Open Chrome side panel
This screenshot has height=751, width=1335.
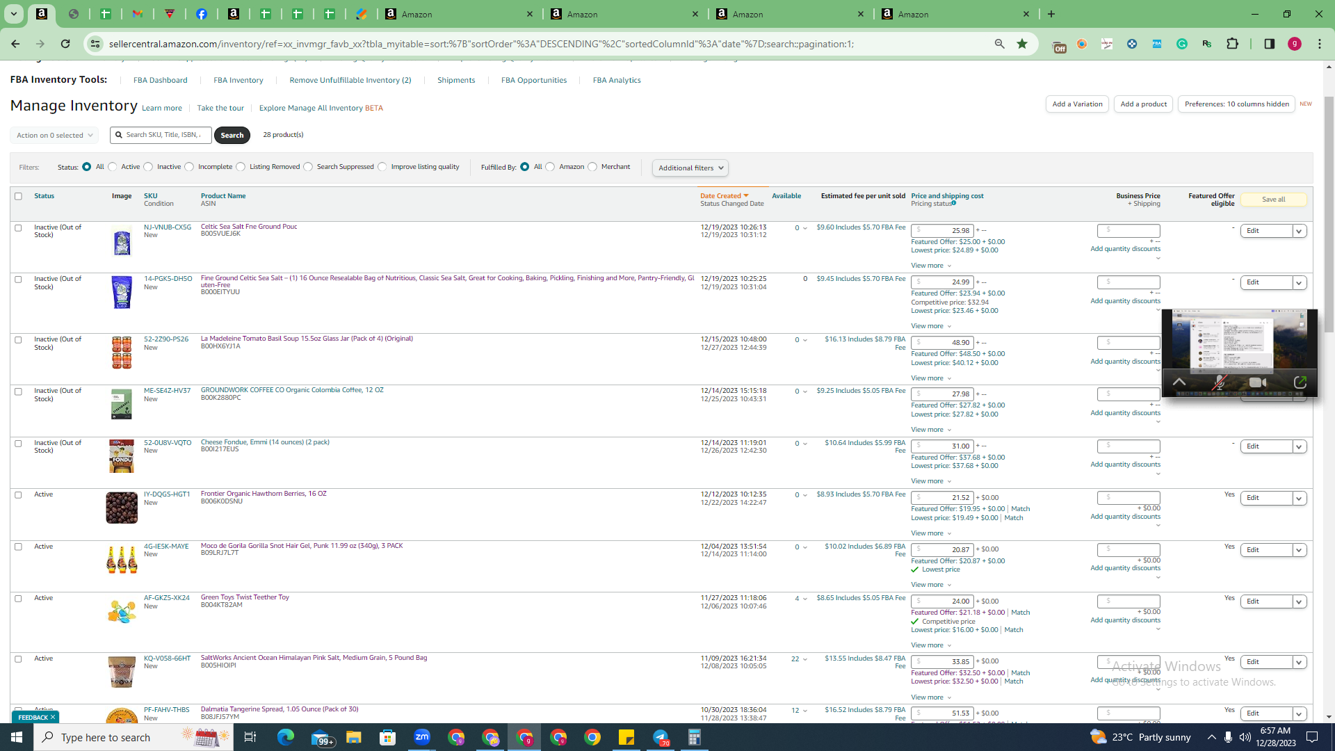1270,44
